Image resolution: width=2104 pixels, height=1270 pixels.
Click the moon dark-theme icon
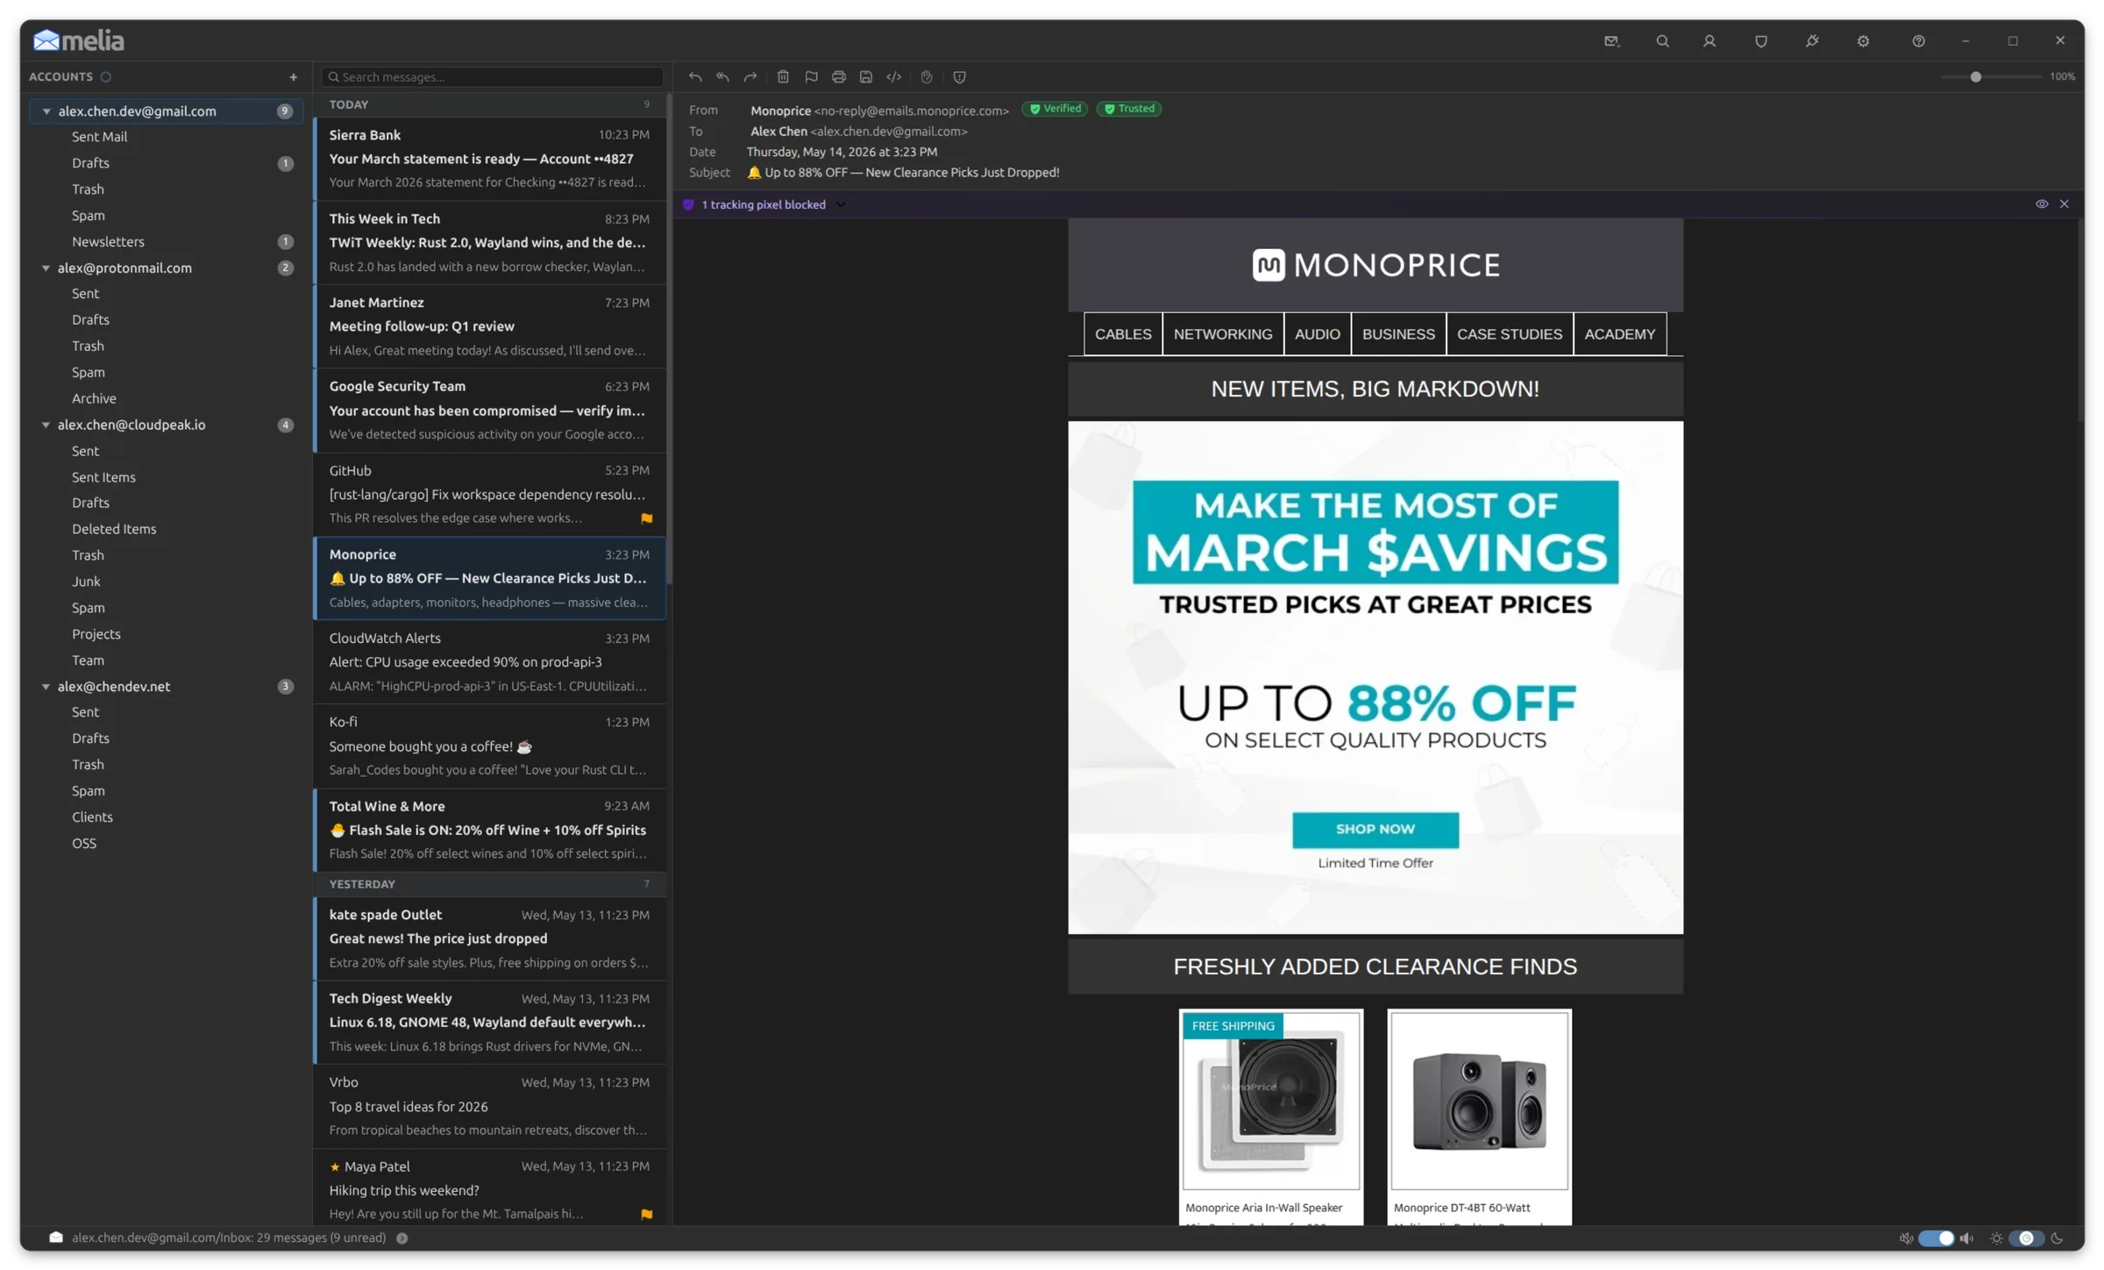click(2057, 1238)
